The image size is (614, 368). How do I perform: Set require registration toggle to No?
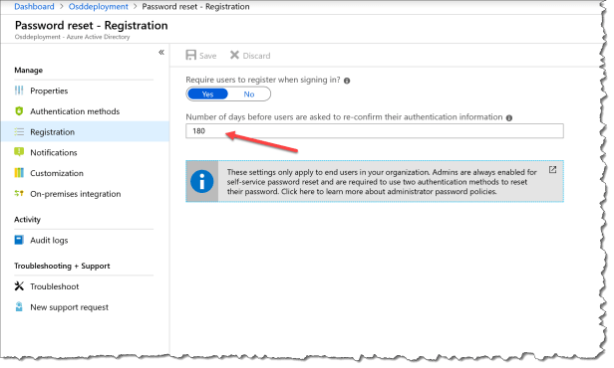pyautogui.click(x=249, y=94)
